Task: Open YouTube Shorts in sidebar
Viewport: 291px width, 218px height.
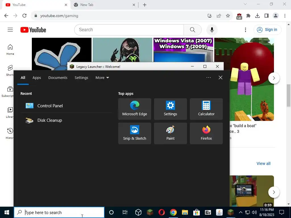Action: click(10, 71)
